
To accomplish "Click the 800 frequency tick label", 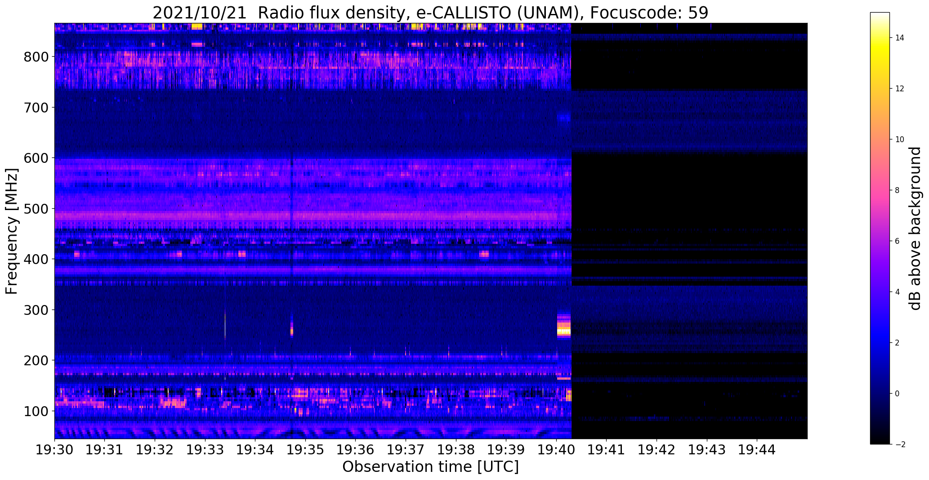I will tap(36, 57).
